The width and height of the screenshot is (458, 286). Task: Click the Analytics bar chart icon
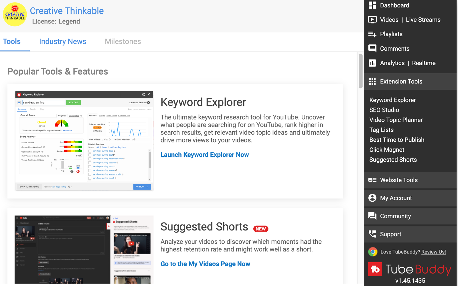pyautogui.click(x=372, y=63)
